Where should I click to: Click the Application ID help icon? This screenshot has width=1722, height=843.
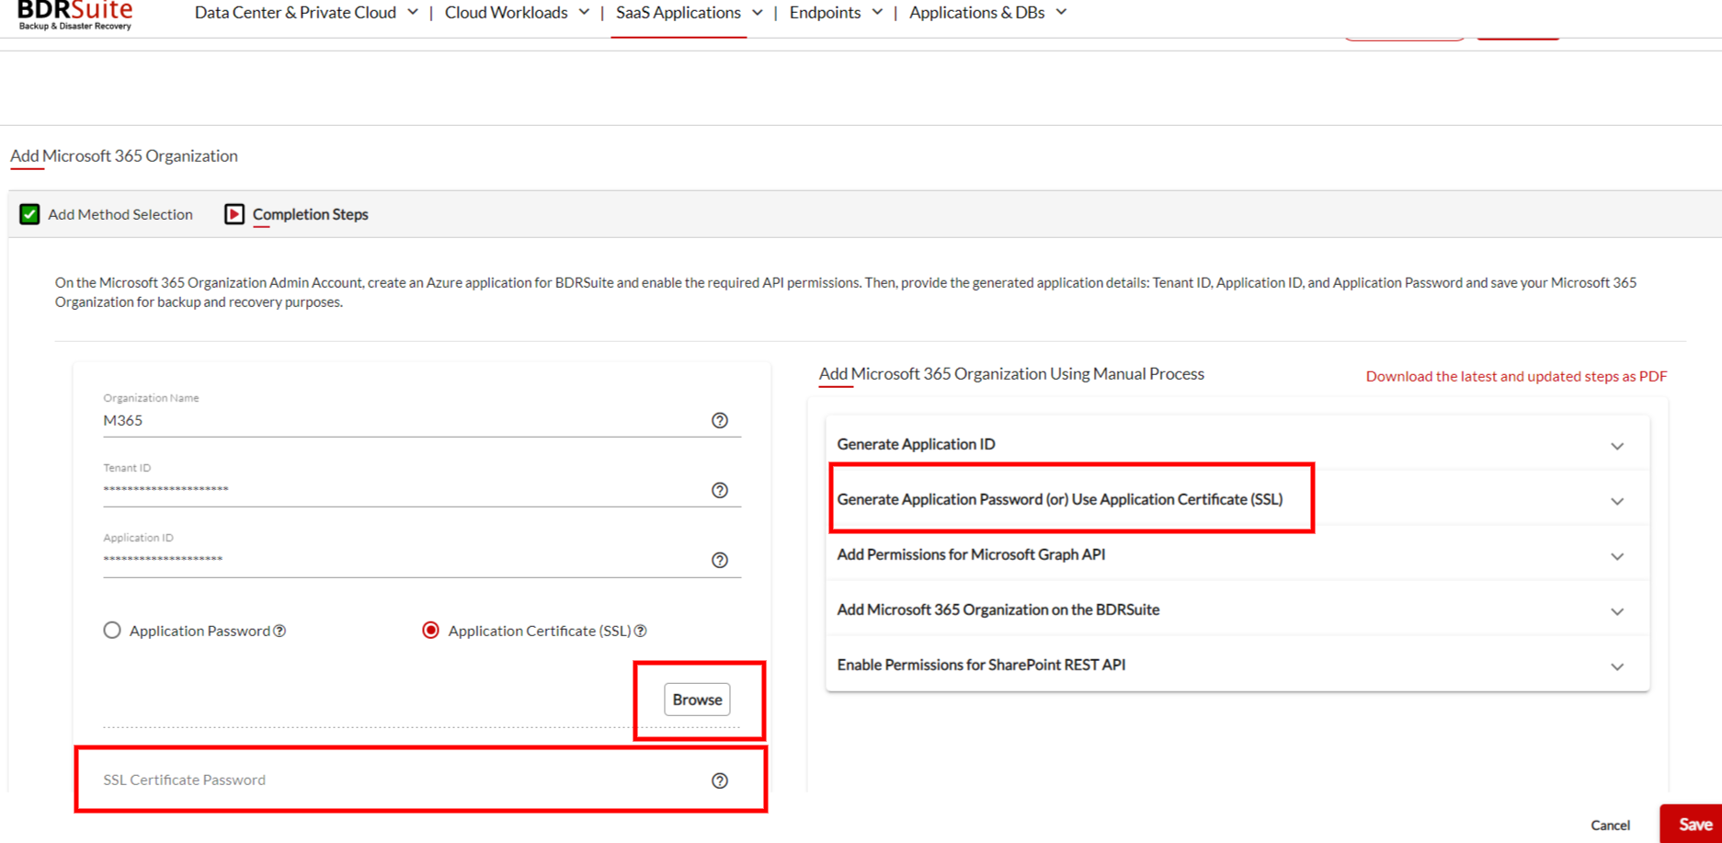(x=720, y=560)
